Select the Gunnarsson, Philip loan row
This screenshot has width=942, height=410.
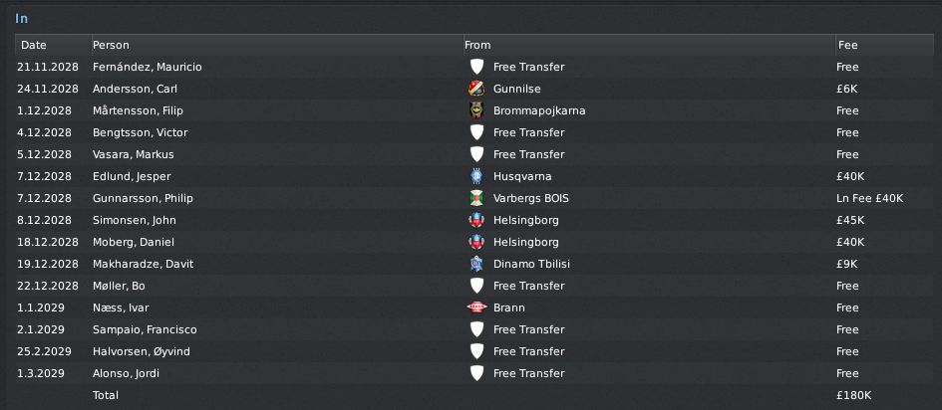coord(474,198)
